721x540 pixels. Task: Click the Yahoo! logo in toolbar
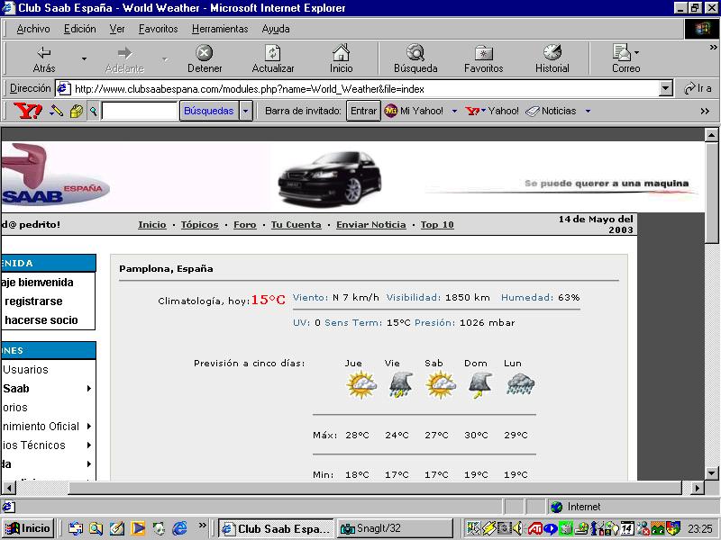[28, 111]
